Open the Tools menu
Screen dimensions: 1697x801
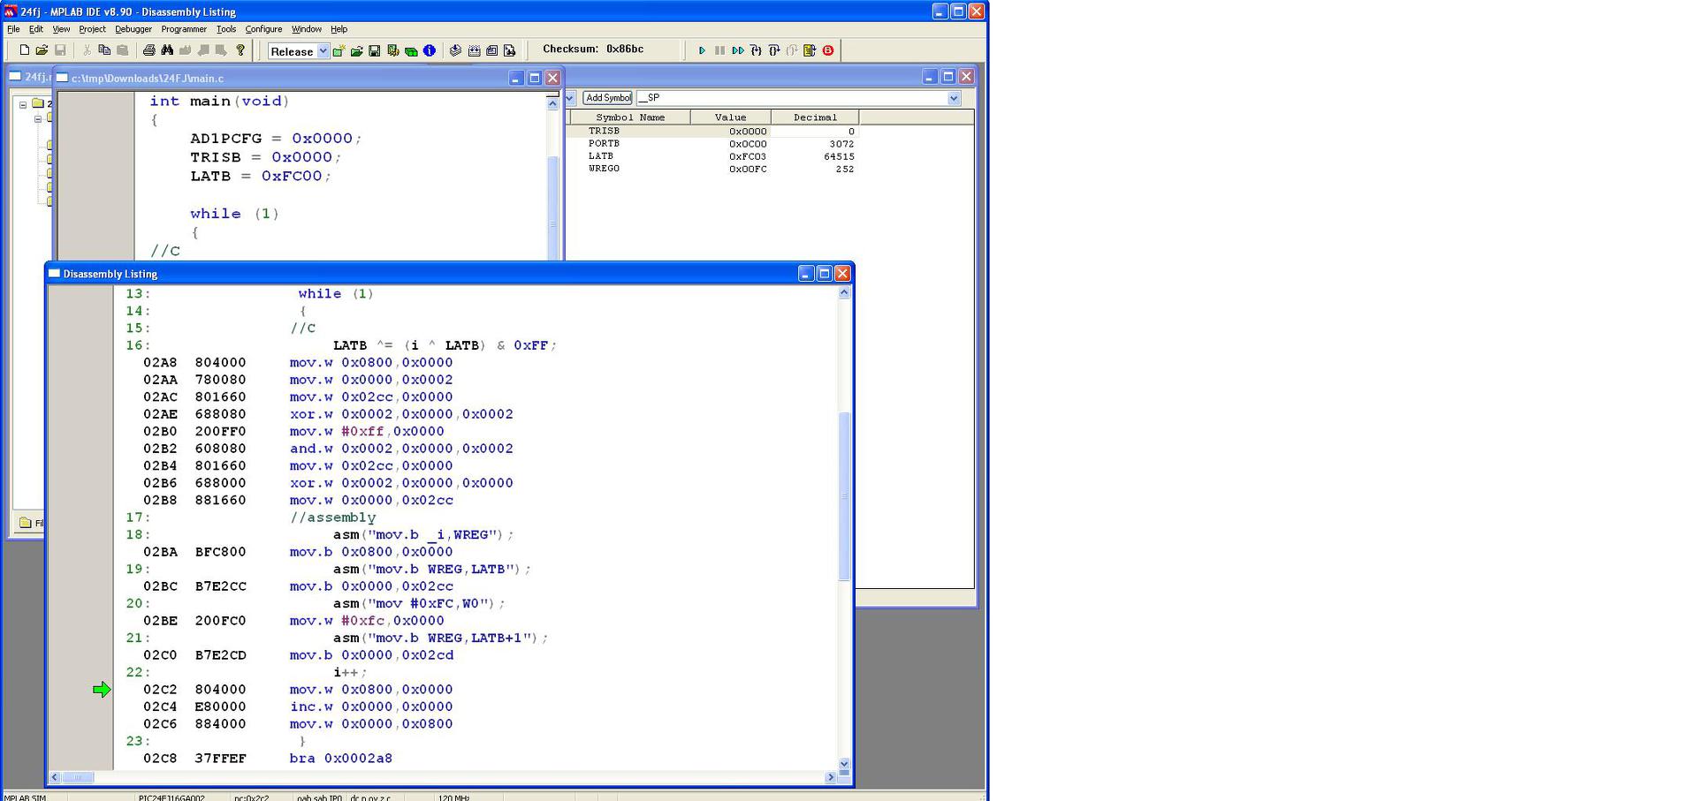[226, 29]
